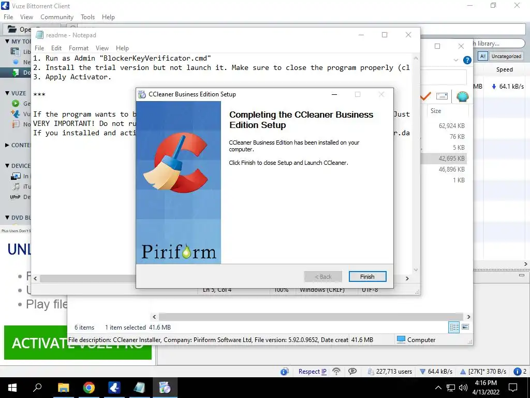This screenshot has width=530, height=398.
Task: Click the iTunes music note icon
Action: click(16, 186)
